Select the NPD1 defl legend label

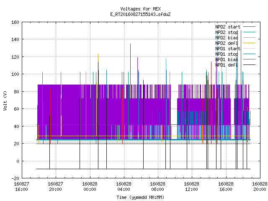tap(227, 65)
